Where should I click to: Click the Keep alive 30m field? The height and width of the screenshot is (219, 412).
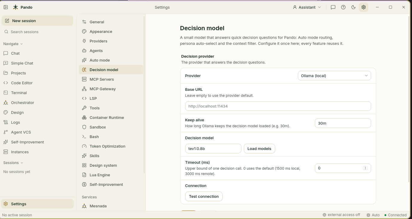click(343, 123)
